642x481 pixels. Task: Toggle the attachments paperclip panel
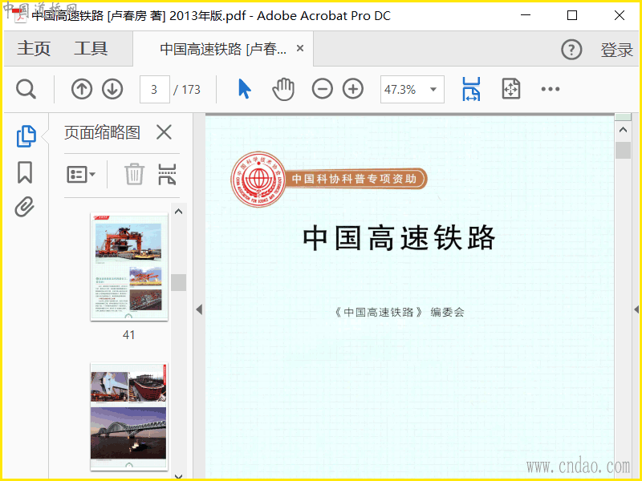25,208
